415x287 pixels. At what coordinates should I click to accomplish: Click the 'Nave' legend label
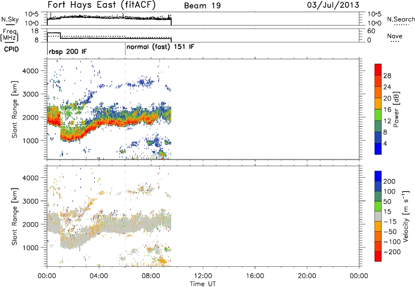click(x=394, y=36)
